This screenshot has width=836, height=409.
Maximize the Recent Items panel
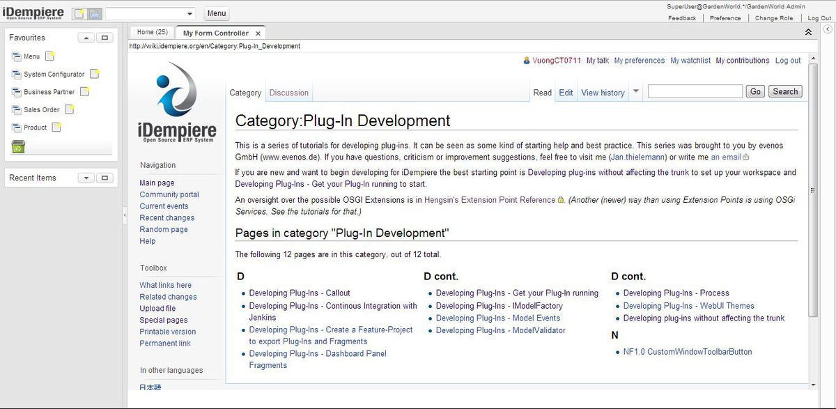(x=104, y=178)
